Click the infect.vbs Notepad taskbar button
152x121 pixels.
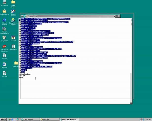point(69,119)
